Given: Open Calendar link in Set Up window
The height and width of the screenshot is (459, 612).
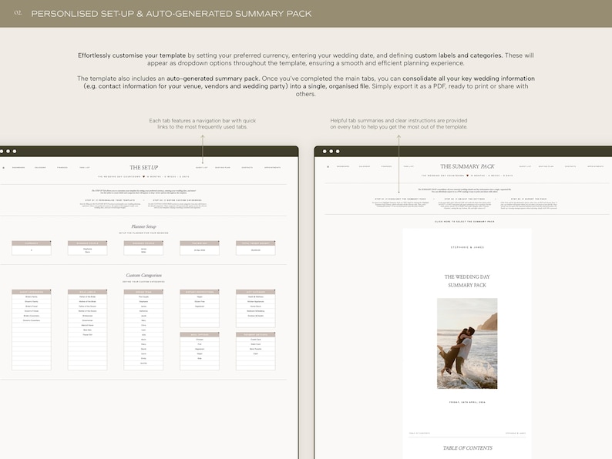Looking at the screenshot, I should click(x=40, y=168).
